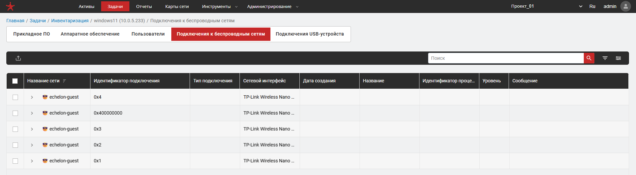Viewport: 636px width, 175px height.
Task: Open the Задачи menu
Action: (x=115, y=6)
